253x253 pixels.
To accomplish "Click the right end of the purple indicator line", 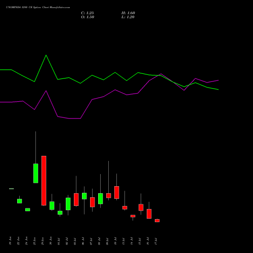I will (218, 80).
